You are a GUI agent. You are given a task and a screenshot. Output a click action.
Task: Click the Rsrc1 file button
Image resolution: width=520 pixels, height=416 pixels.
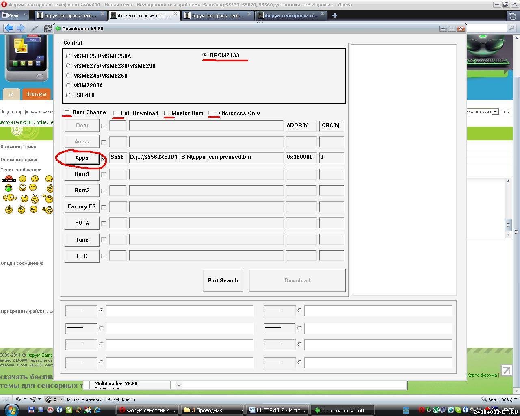(82, 174)
